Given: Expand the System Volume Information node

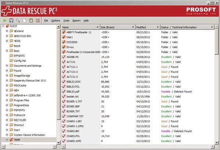Looking at the screenshot, I should point(7,135).
